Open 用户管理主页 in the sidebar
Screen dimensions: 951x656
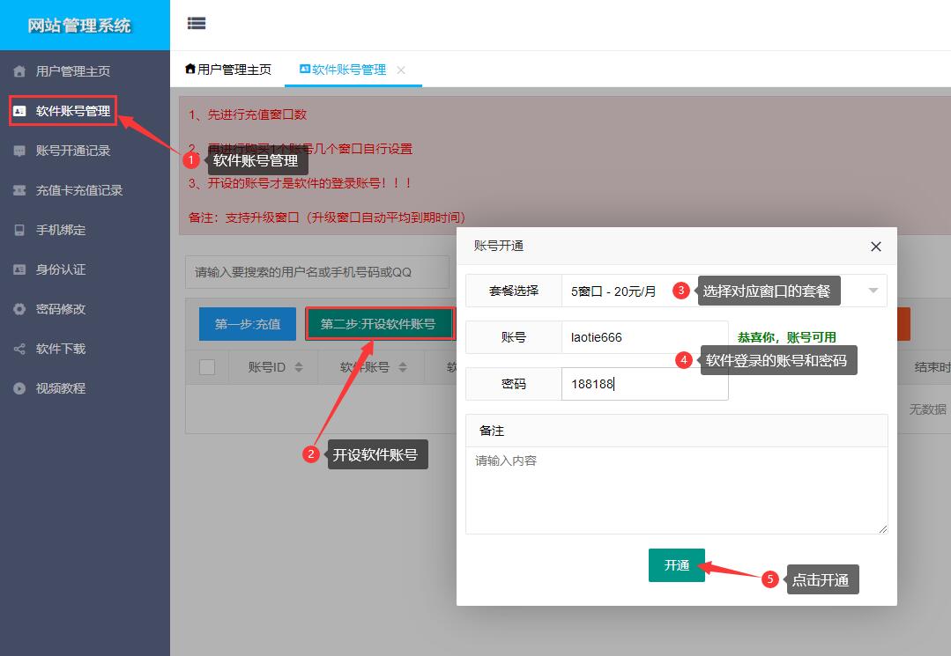click(73, 71)
